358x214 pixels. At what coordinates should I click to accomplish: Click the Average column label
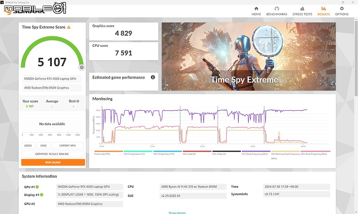coord(52,101)
